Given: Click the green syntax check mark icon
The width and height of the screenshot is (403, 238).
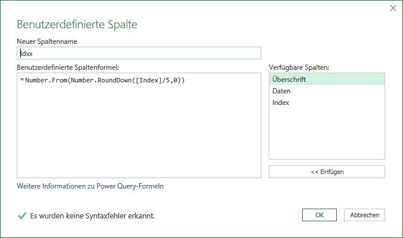Looking at the screenshot, I should pyautogui.click(x=22, y=216).
